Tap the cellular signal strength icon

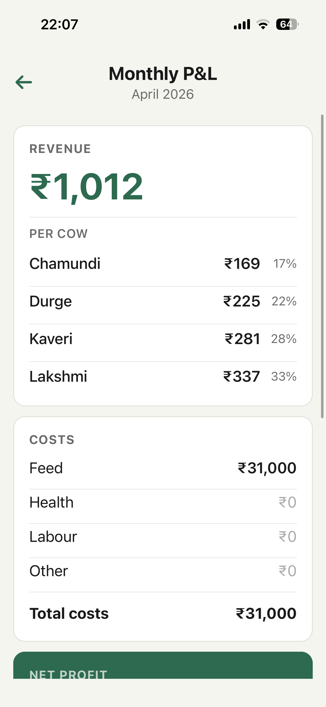(242, 24)
